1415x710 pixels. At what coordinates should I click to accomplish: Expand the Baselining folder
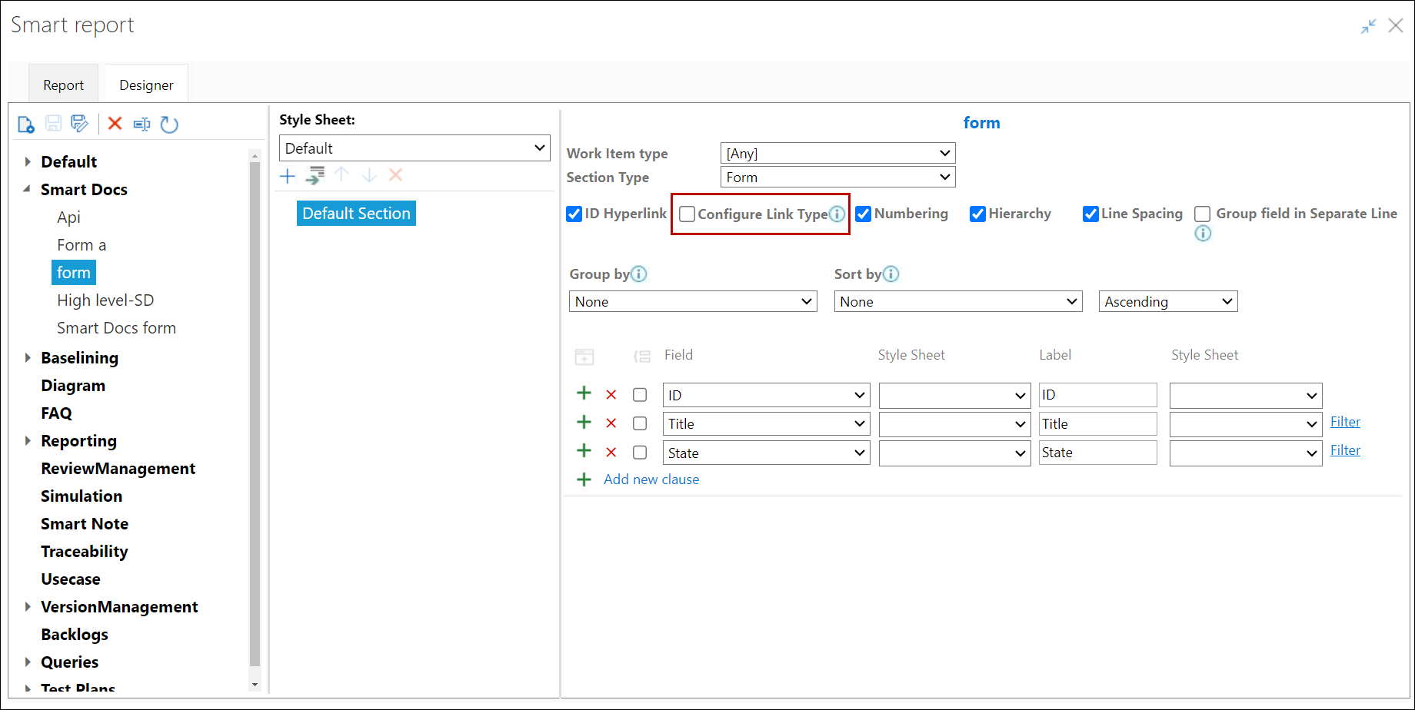pyautogui.click(x=28, y=358)
